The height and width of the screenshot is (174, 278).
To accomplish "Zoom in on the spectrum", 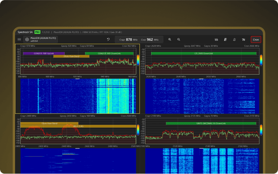I will point(170,39).
